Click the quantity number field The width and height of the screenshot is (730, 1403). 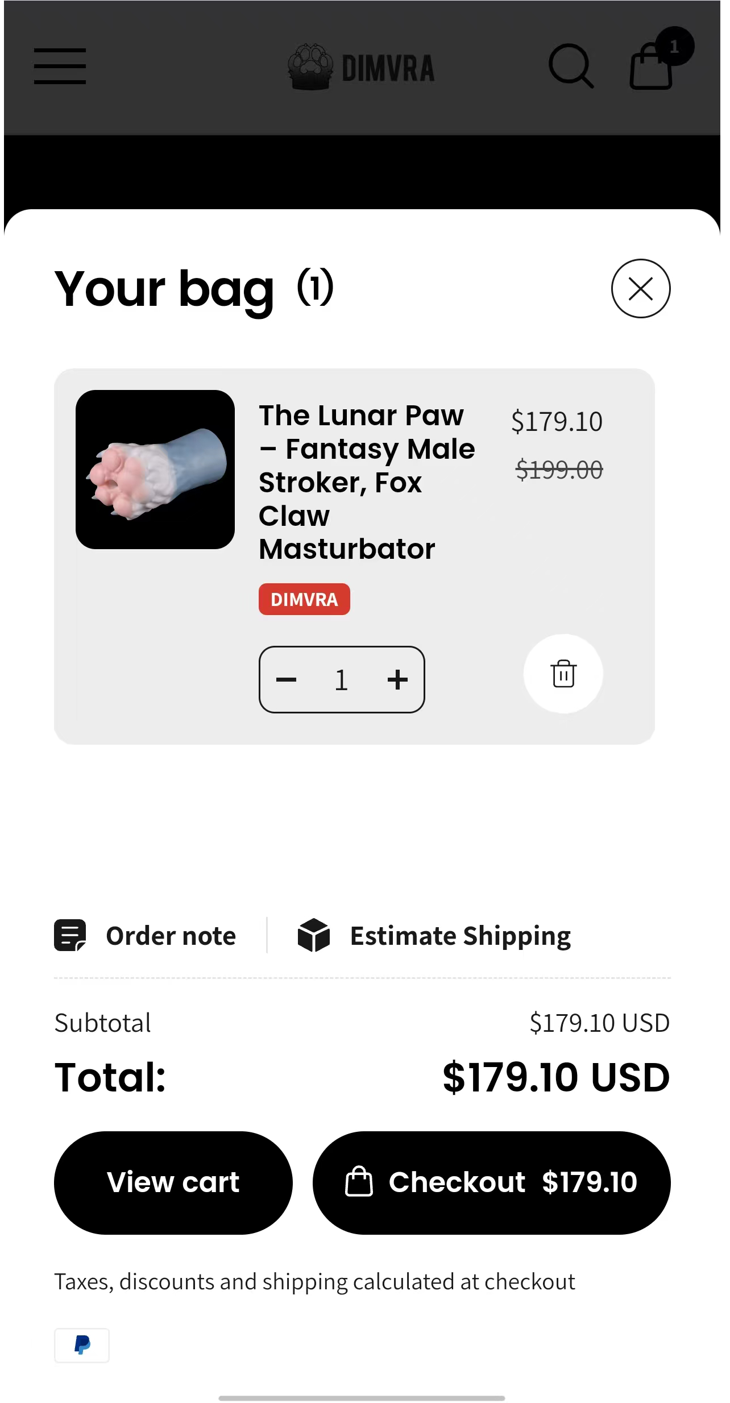coord(341,680)
